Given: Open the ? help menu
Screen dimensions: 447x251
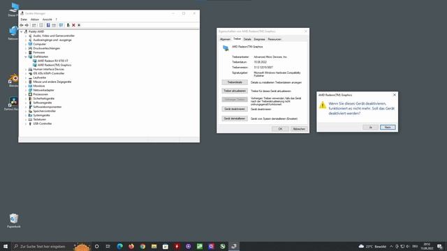Looking at the screenshot, I should click(x=56, y=20).
